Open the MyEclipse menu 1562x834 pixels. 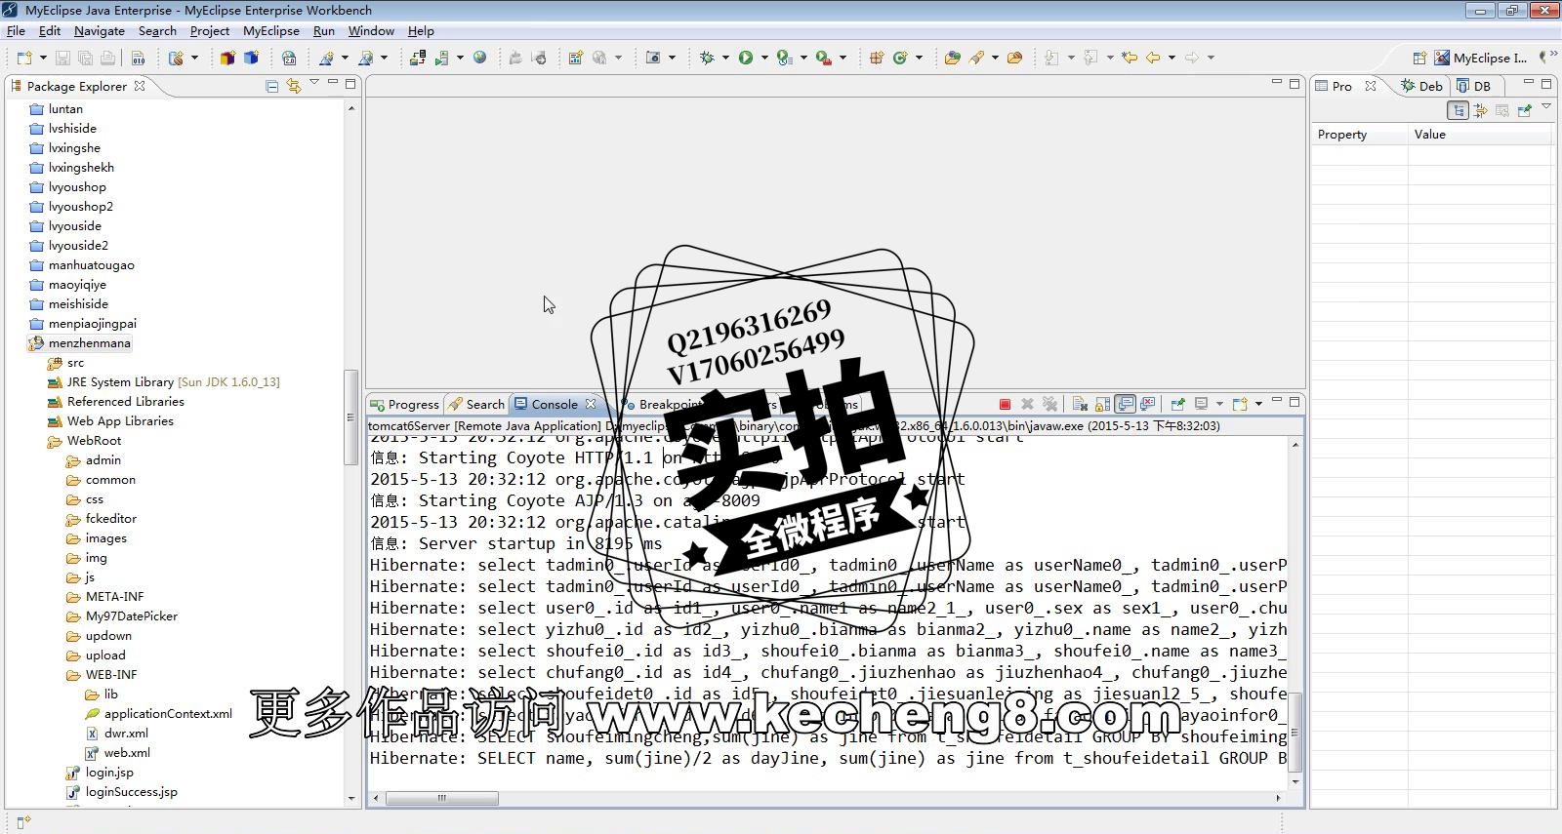[271, 31]
